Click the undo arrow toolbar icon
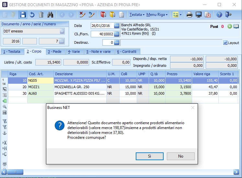 32,15
